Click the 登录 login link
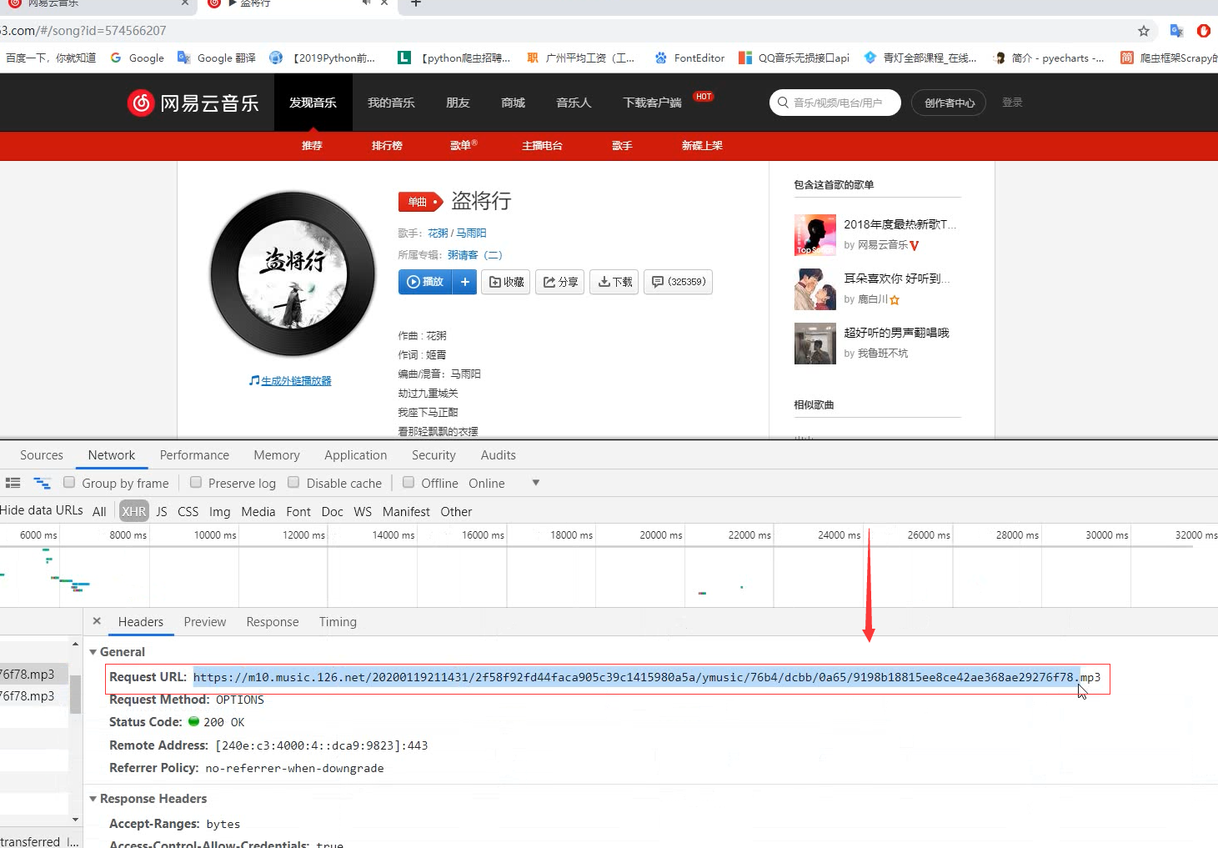The height and width of the screenshot is (848, 1218). pos(1012,103)
